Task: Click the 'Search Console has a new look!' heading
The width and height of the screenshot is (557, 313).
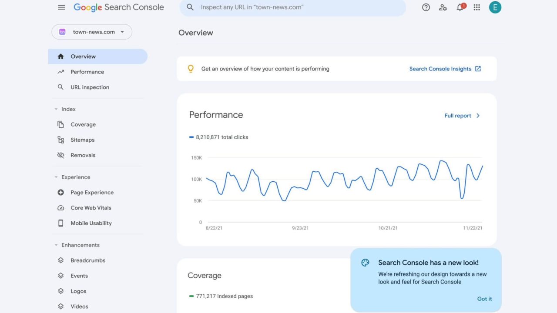Action: click(428, 263)
